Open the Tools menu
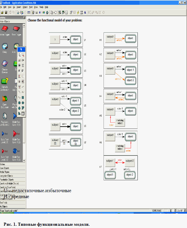The width and height of the screenshot is (187, 228). [41, 7]
